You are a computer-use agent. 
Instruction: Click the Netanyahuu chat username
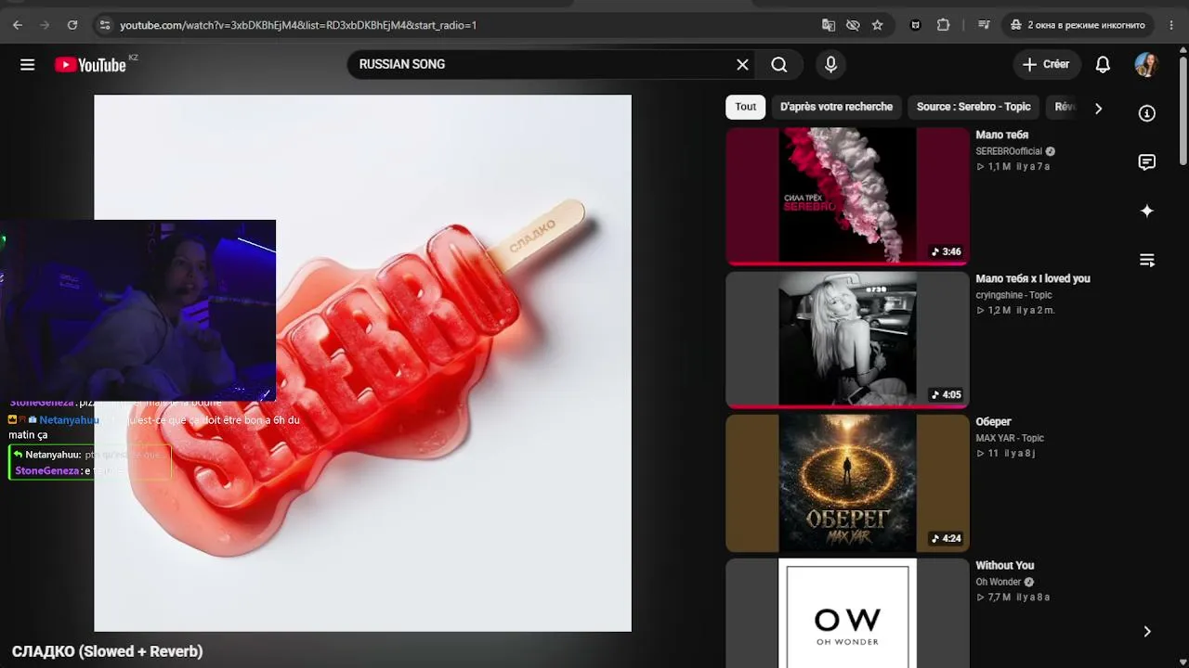pos(69,420)
